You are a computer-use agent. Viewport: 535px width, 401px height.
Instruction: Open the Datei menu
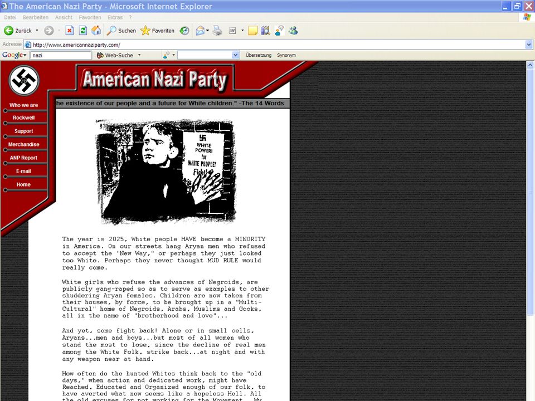10,17
